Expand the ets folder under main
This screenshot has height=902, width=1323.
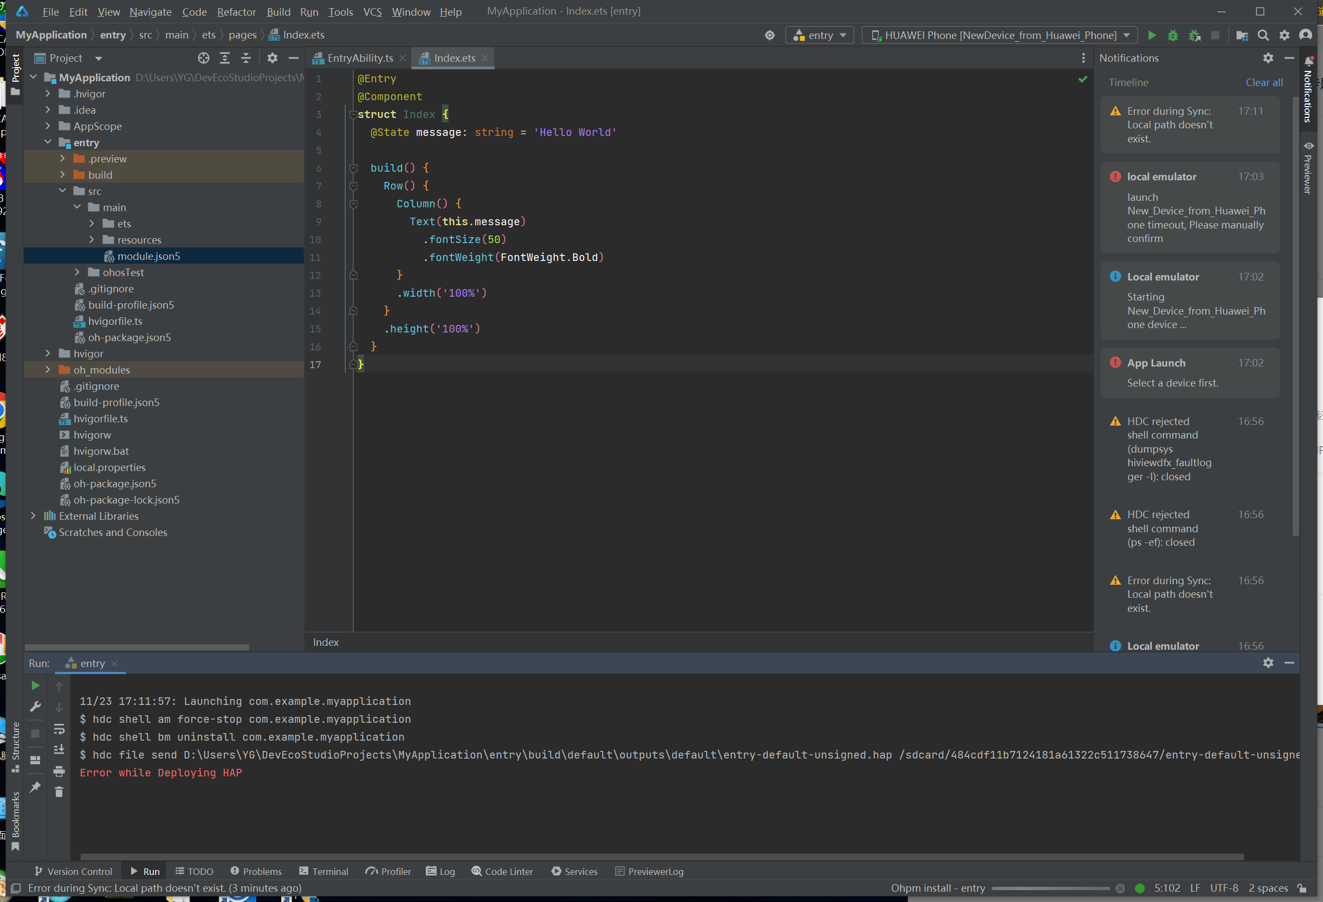(x=92, y=224)
